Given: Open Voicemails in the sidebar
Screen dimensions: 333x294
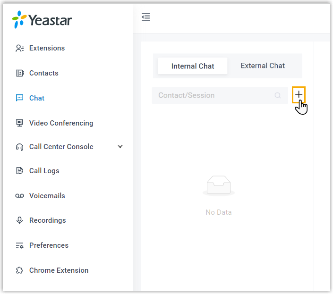Looking at the screenshot, I should point(47,196).
